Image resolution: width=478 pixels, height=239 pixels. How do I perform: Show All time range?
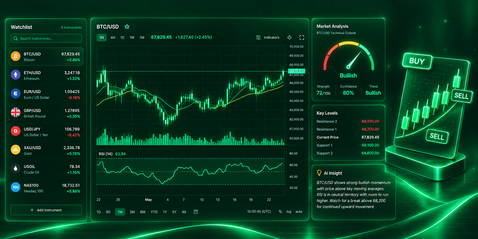click(x=184, y=212)
